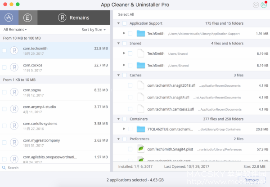Screen dimensions: 270x187
Task: Collapse the Application Support section
Action: 118,23
